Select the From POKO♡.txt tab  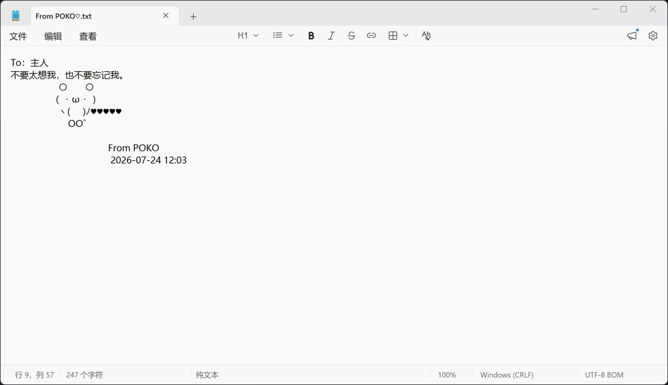(105, 16)
